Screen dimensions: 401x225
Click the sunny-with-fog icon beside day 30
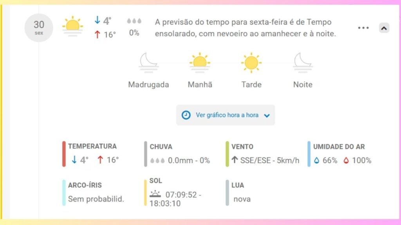click(72, 27)
